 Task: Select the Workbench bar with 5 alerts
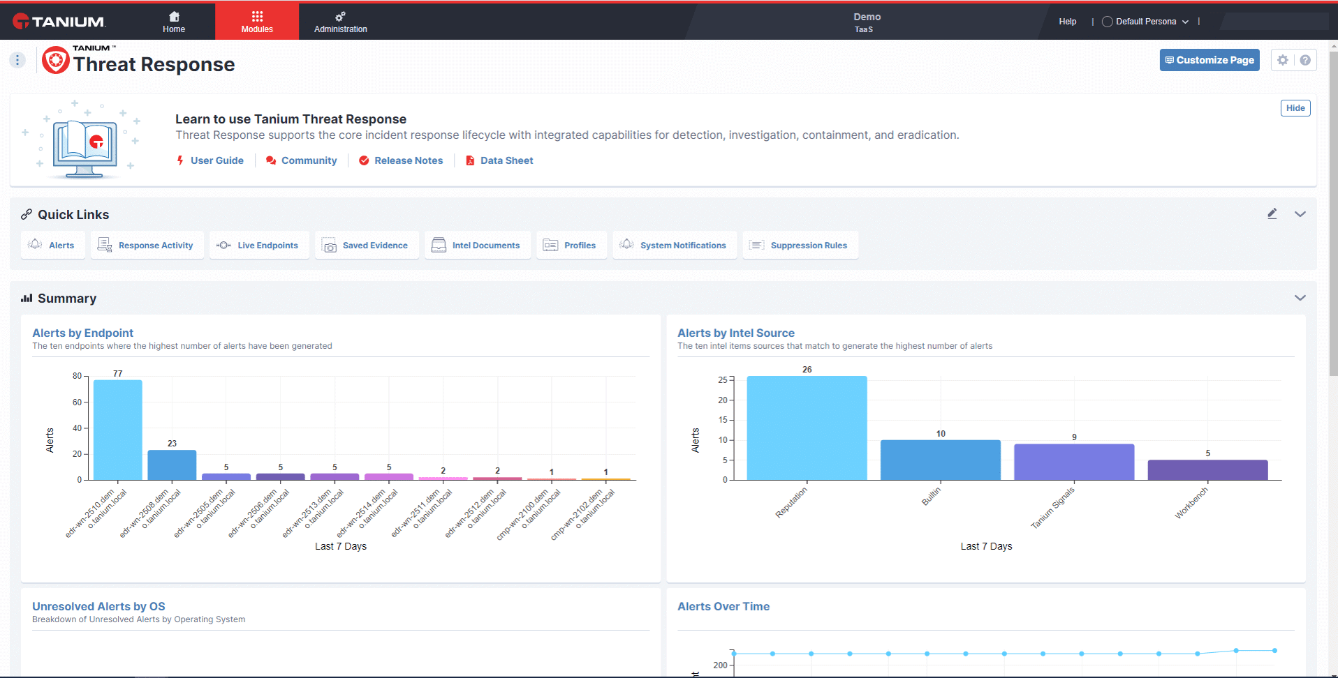click(1208, 470)
